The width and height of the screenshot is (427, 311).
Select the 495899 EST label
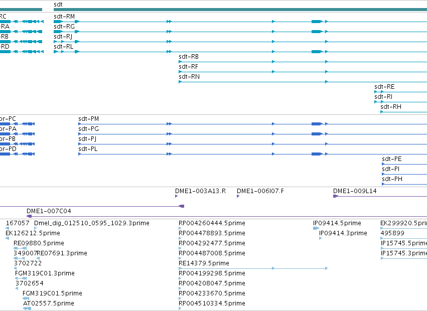(392, 233)
